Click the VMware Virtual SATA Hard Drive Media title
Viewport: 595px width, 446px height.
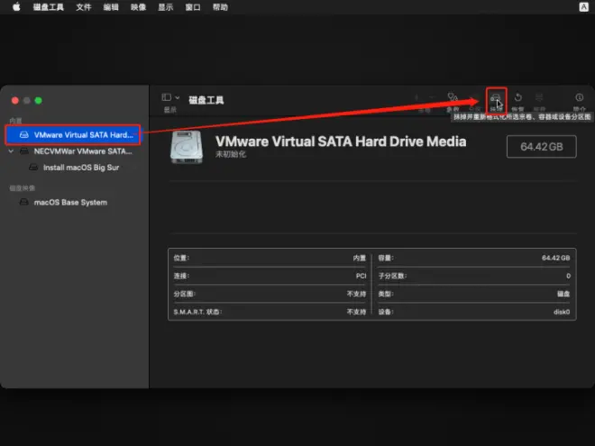coord(341,141)
